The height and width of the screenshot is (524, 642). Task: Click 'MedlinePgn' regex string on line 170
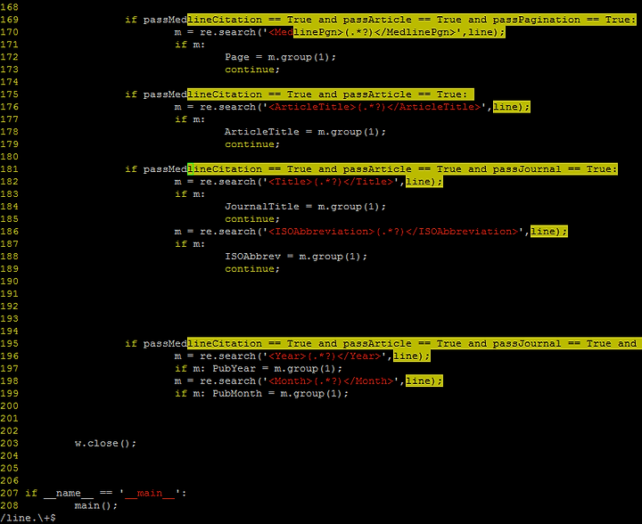pos(362,32)
